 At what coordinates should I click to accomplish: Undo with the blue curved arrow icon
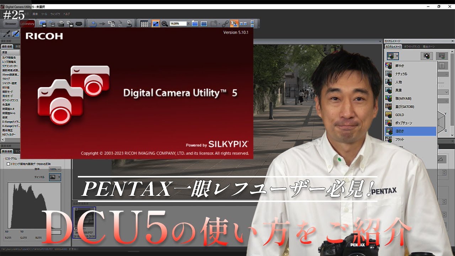(93, 24)
